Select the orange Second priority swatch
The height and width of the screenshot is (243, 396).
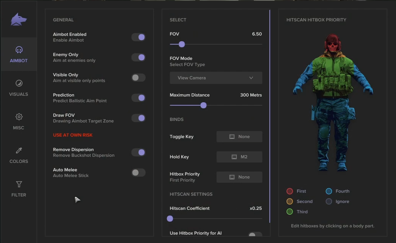(290, 201)
